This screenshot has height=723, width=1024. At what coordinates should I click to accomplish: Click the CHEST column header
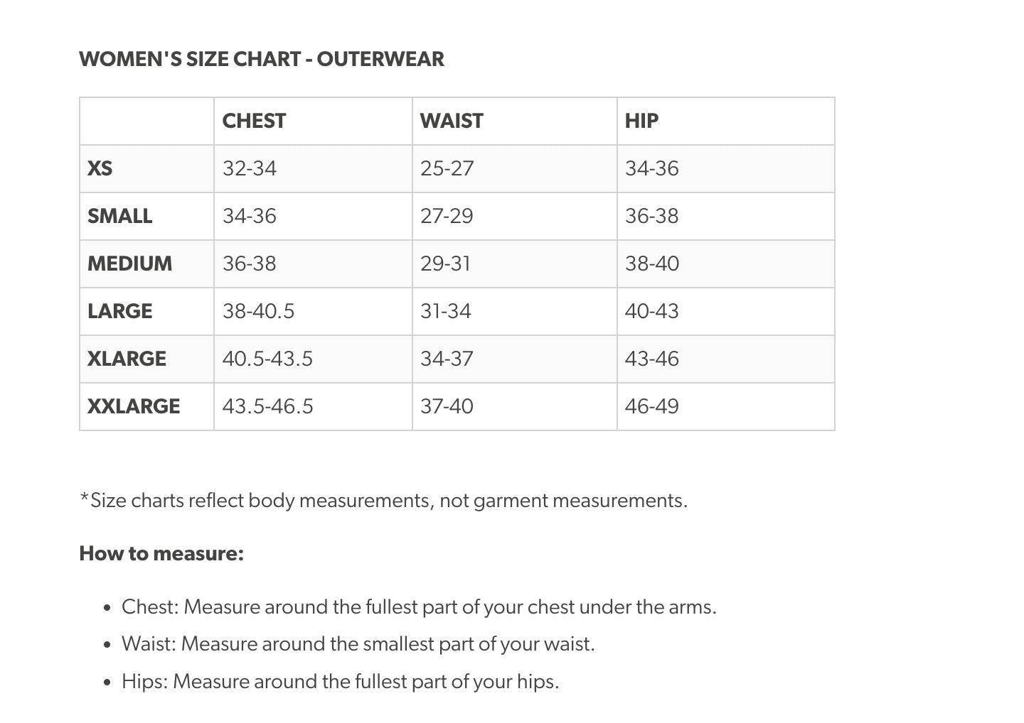[x=254, y=121]
